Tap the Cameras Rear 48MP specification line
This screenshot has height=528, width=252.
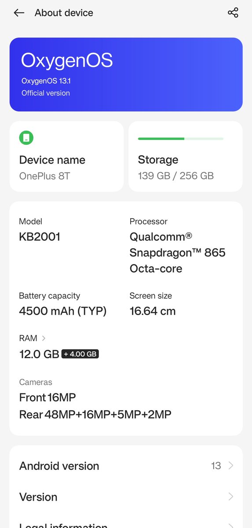(x=95, y=414)
